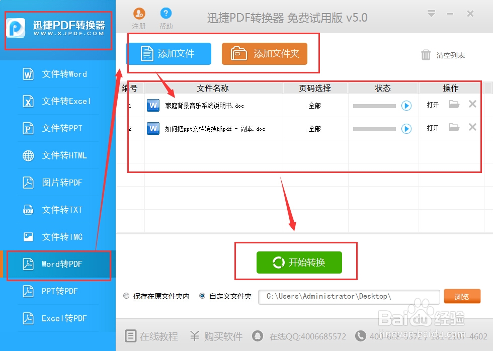Select 文件转Excel in sidebar

point(58,101)
